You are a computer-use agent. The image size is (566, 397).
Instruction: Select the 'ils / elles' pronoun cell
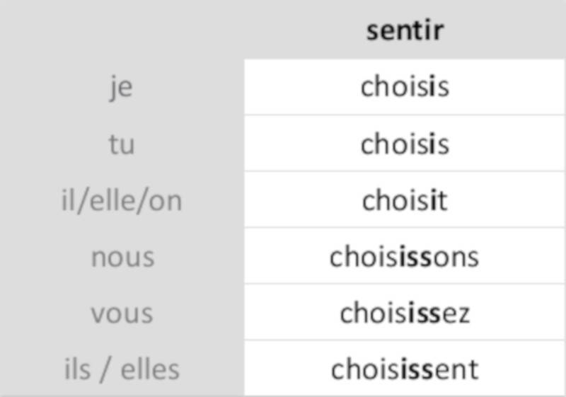click(x=122, y=369)
